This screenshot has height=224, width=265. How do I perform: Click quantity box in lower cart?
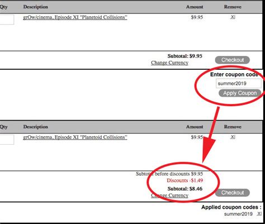7,140
